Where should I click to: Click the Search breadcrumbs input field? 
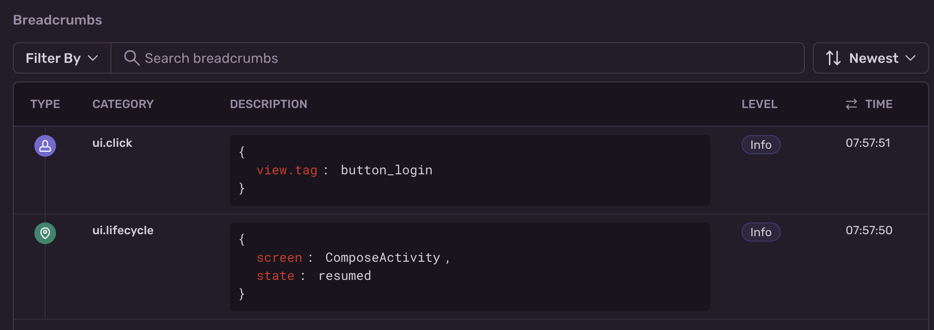pyautogui.click(x=344, y=58)
